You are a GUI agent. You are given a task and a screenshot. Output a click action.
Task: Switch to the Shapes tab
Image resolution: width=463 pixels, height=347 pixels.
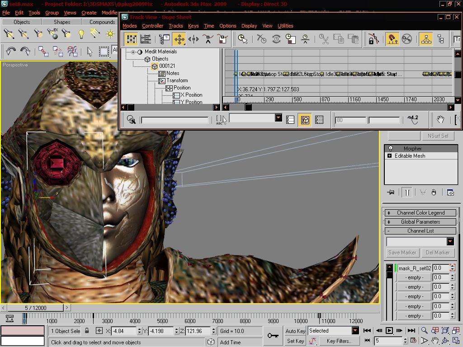coord(62,22)
